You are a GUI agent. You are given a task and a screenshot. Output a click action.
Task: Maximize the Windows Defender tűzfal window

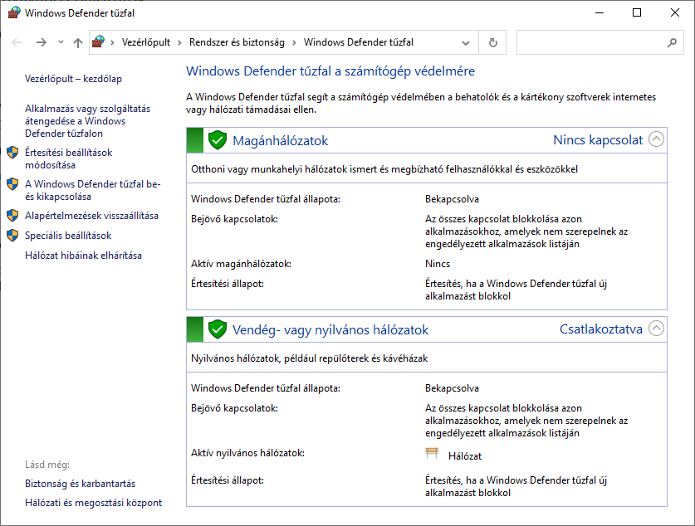pos(637,12)
